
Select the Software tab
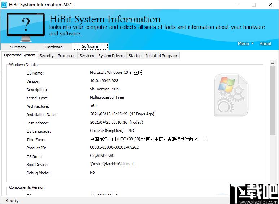[x=90, y=47]
